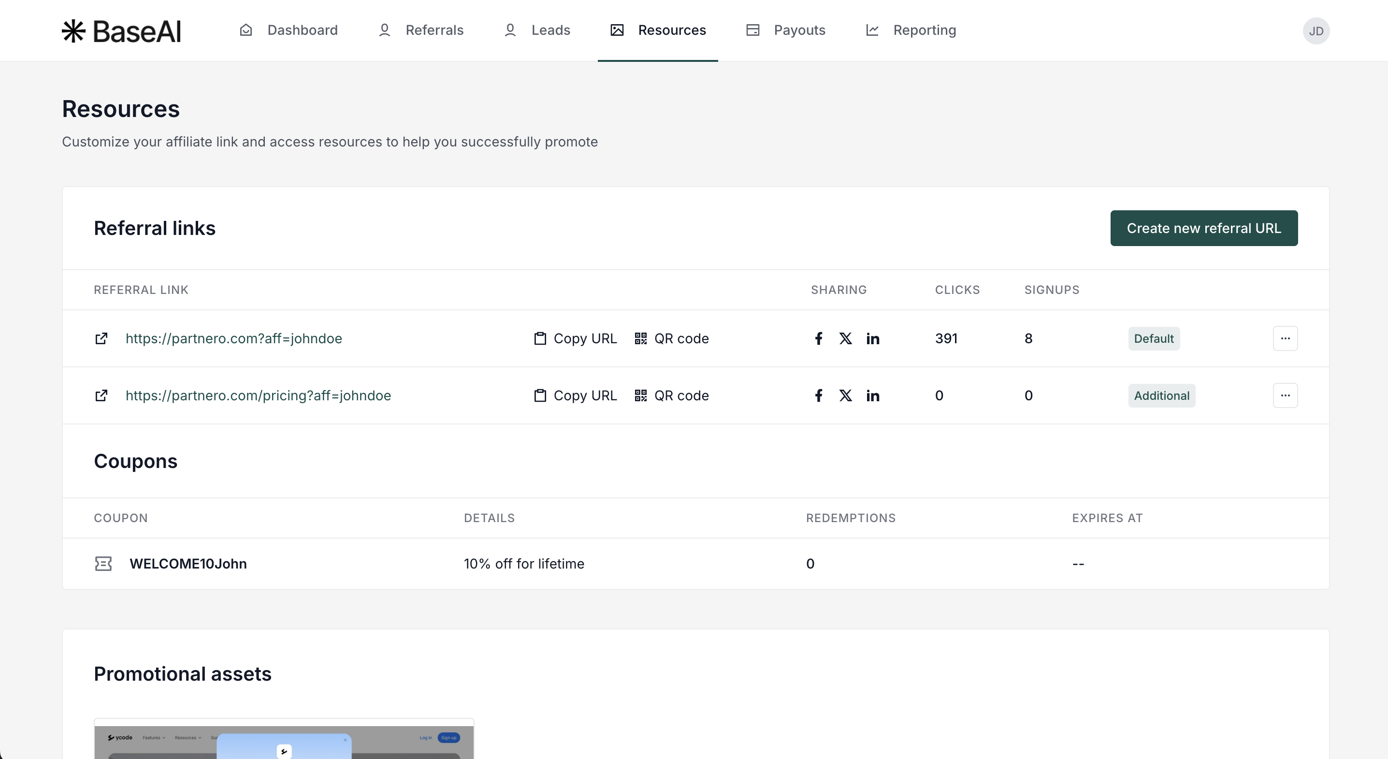Open more options for Default link
Image resolution: width=1388 pixels, height=759 pixels.
coord(1285,338)
